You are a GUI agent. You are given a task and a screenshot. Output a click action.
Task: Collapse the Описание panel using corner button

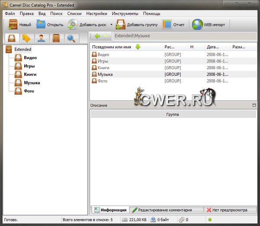pos(254,105)
